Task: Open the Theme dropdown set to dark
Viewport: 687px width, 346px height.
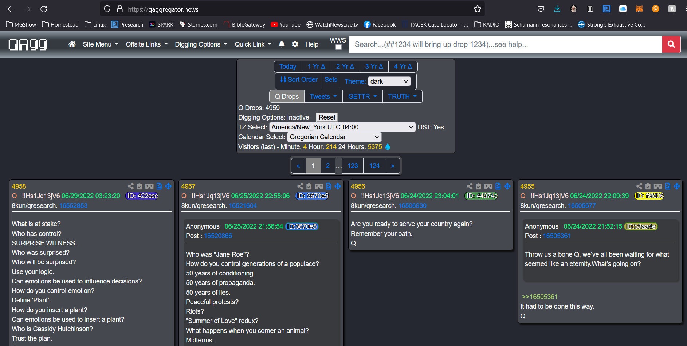Action: (x=389, y=81)
